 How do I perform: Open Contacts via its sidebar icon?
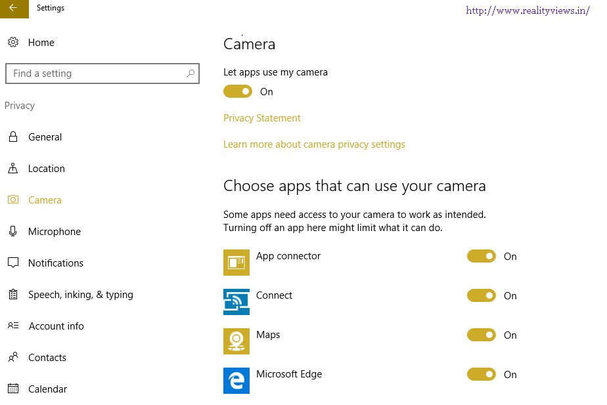pos(14,357)
